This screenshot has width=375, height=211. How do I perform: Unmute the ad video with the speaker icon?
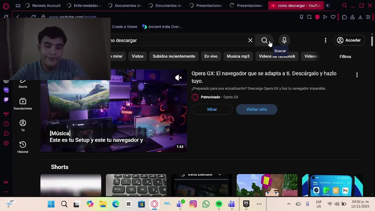178,78
